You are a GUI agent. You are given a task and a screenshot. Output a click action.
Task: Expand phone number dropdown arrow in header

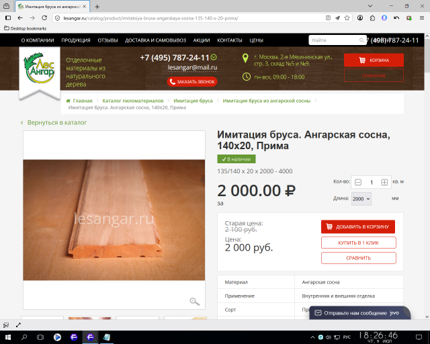tap(214, 57)
